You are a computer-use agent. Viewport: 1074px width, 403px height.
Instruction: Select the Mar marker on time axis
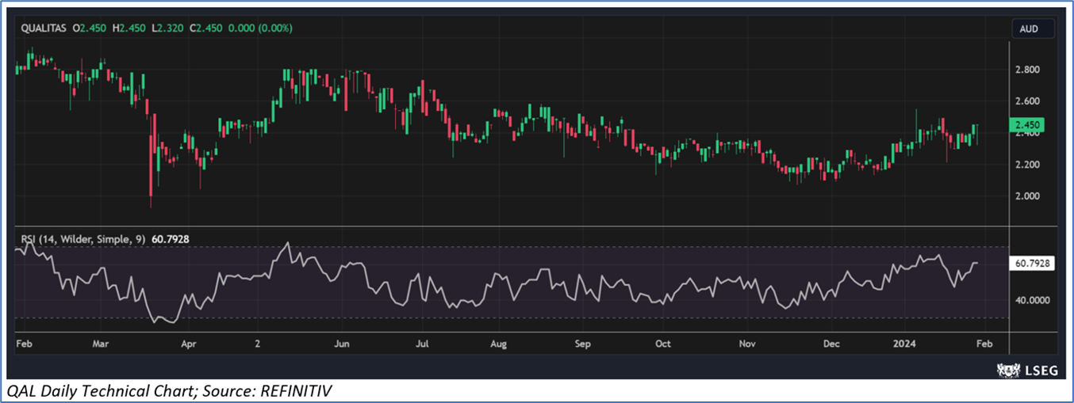click(x=100, y=344)
